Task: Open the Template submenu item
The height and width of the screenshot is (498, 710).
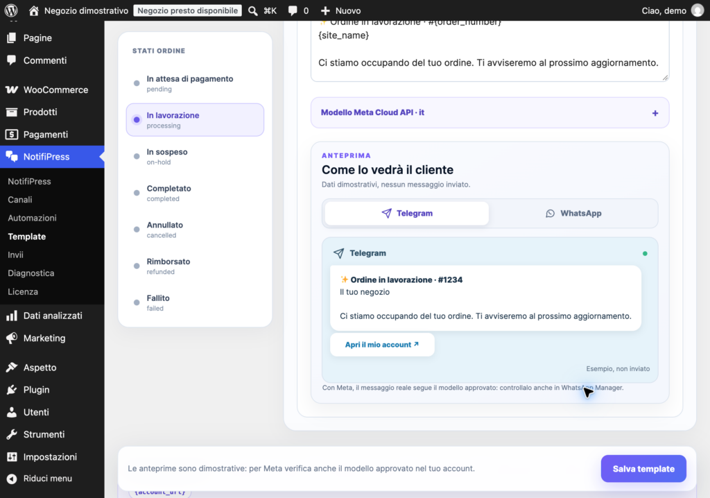Action: pos(27,237)
